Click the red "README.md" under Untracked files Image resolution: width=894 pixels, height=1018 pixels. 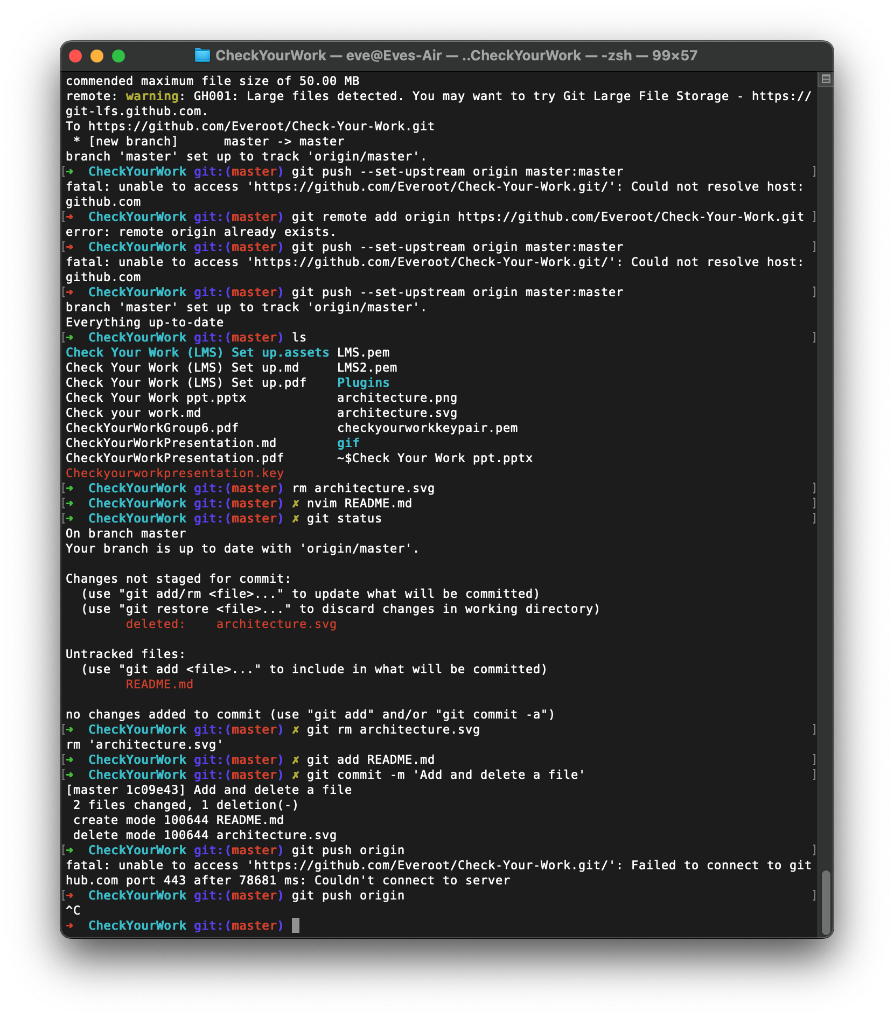coord(159,684)
